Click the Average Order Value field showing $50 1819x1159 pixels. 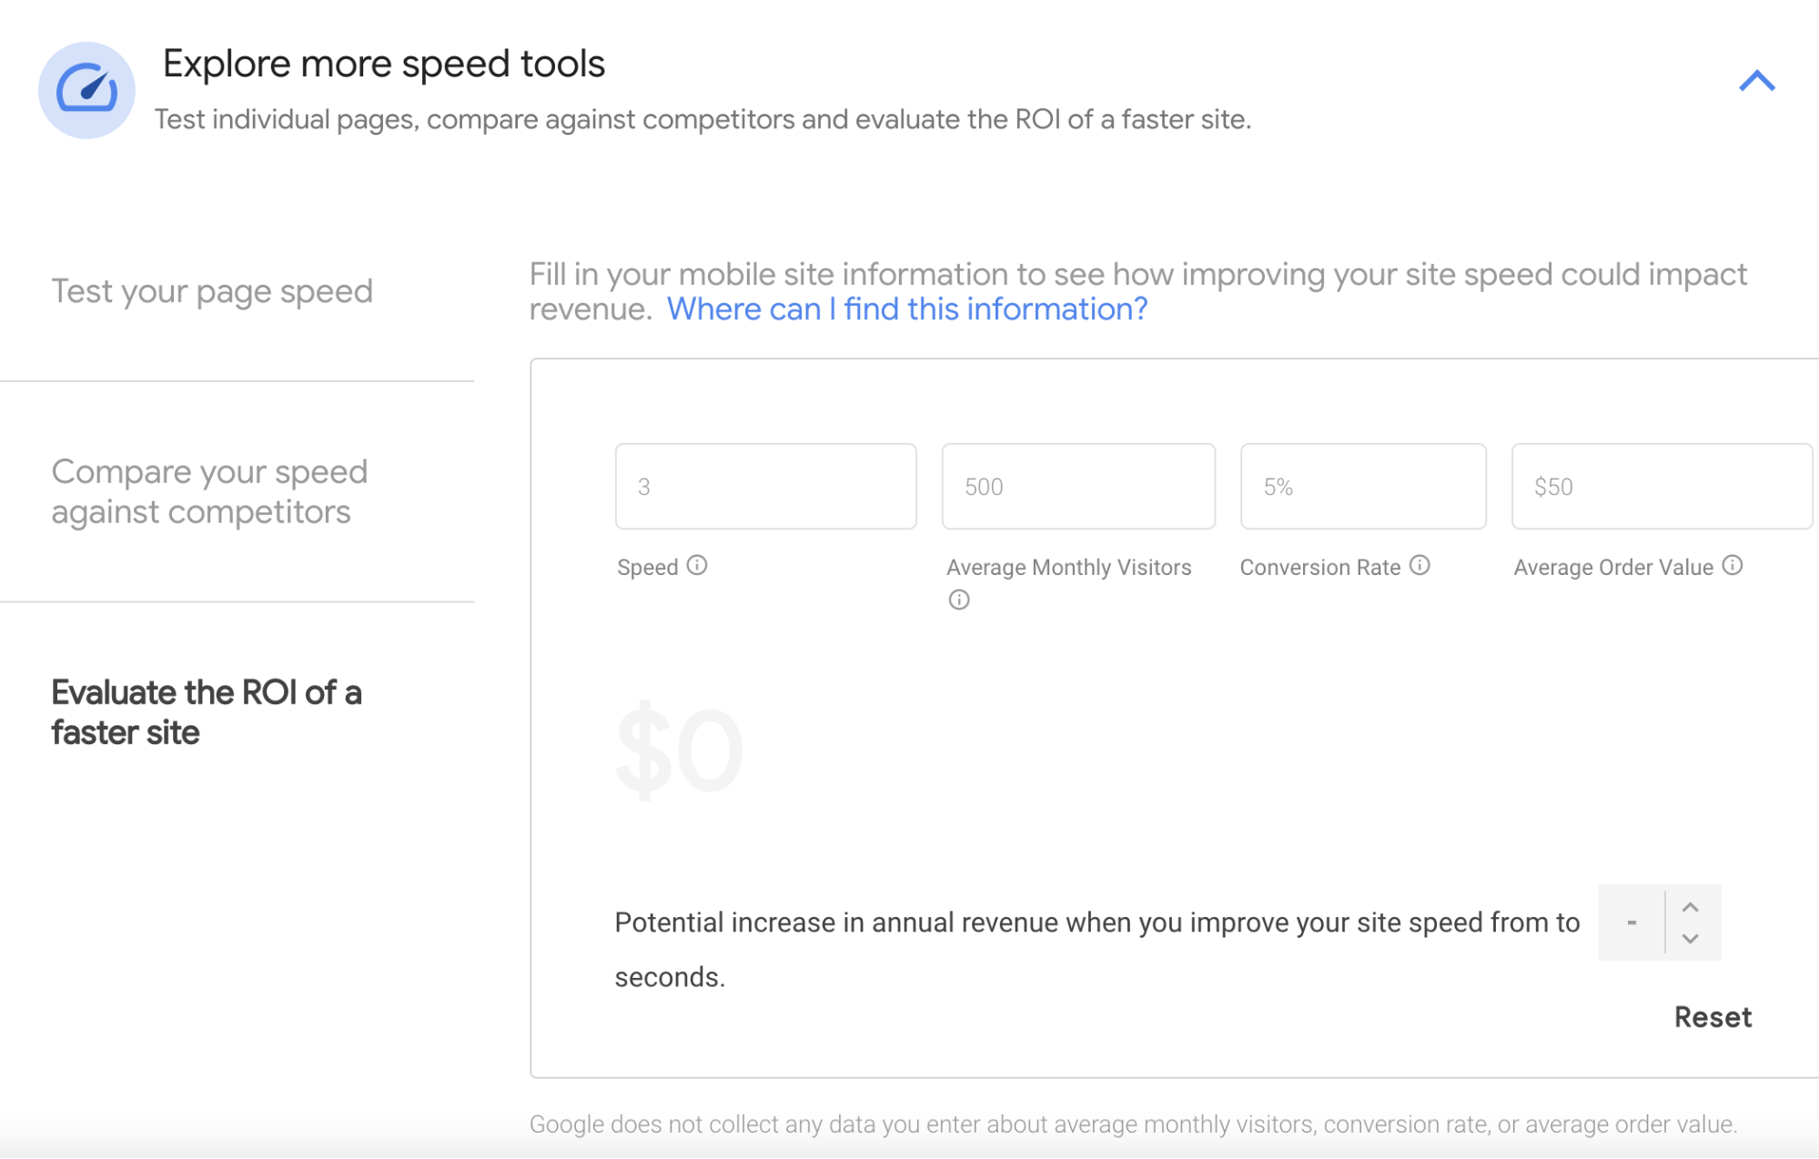pos(1661,486)
